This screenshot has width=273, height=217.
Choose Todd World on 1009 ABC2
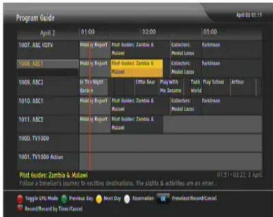click(196, 87)
